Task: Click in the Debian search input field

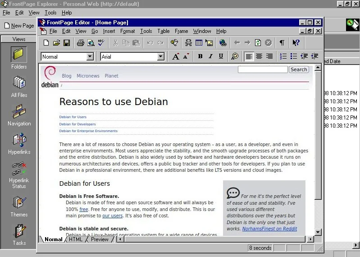Action: pyautogui.click(x=262, y=69)
